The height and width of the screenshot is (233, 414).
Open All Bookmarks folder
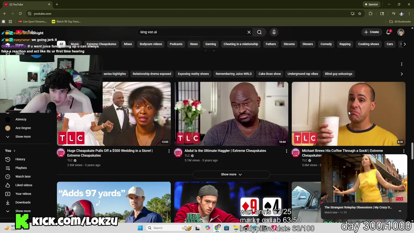point(400,22)
